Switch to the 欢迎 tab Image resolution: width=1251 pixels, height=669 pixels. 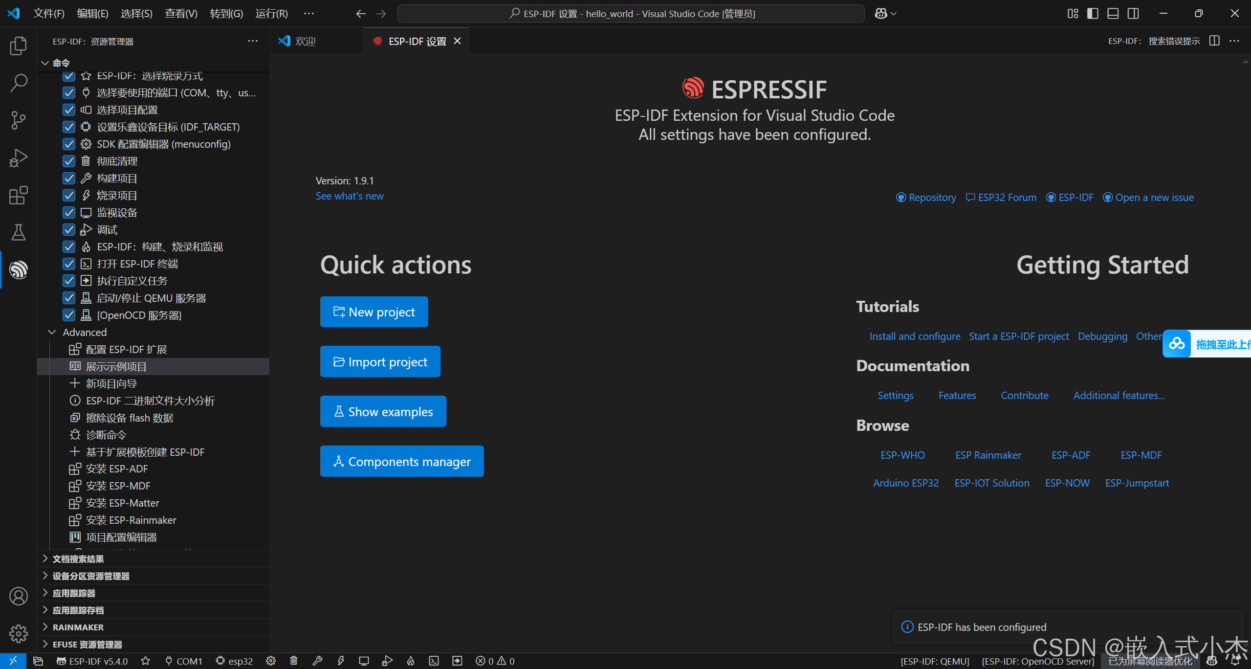pyautogui.click(x=305, y=42)
